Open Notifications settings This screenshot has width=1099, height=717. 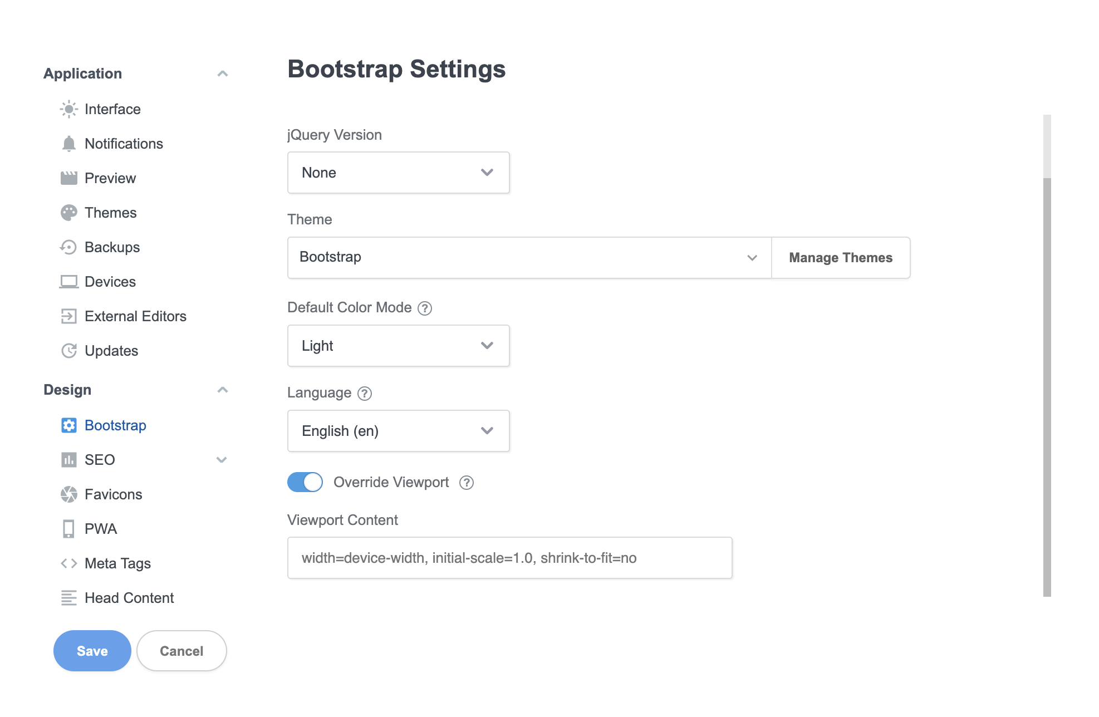point(124,144)
